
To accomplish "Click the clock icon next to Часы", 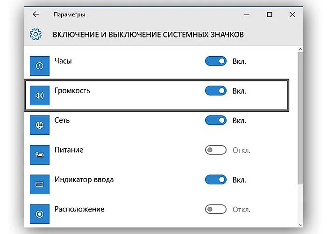I will 40,66.
